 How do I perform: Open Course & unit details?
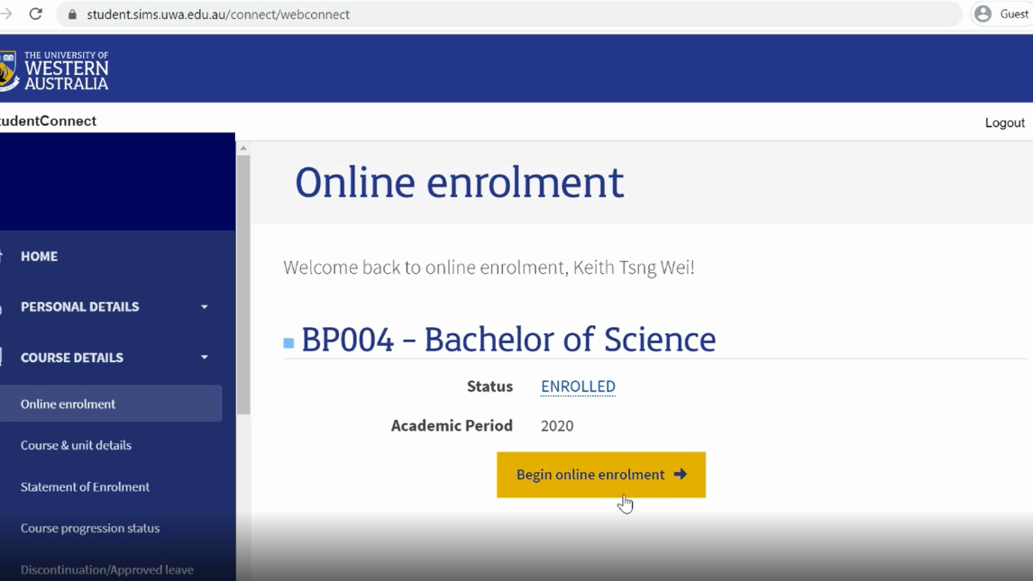76,446
